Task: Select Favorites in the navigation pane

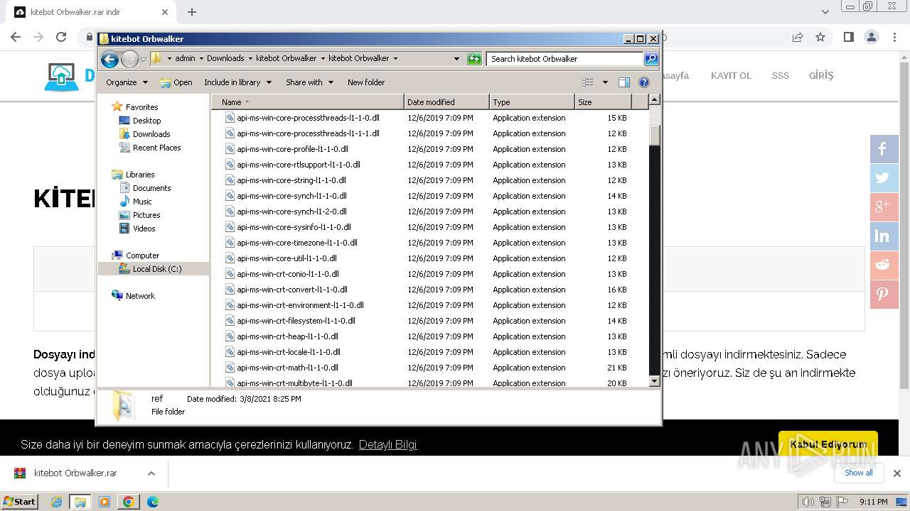Action: pyautogui.click(x=141, y=107)
